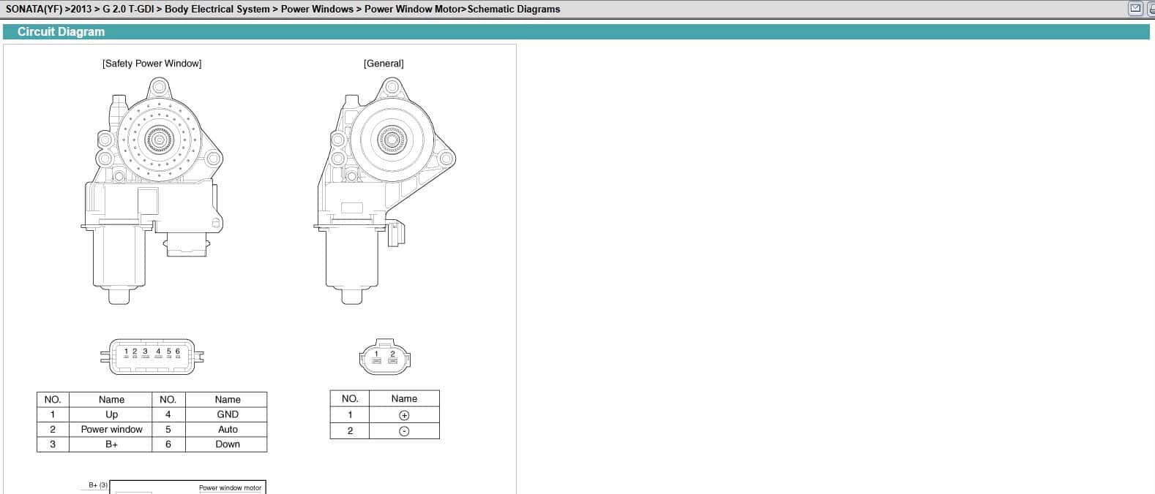Click 'Body Electrical System' in the breadcrumb
The height and width of the screenshot is (494, 1155).
(x=217, y=9)
